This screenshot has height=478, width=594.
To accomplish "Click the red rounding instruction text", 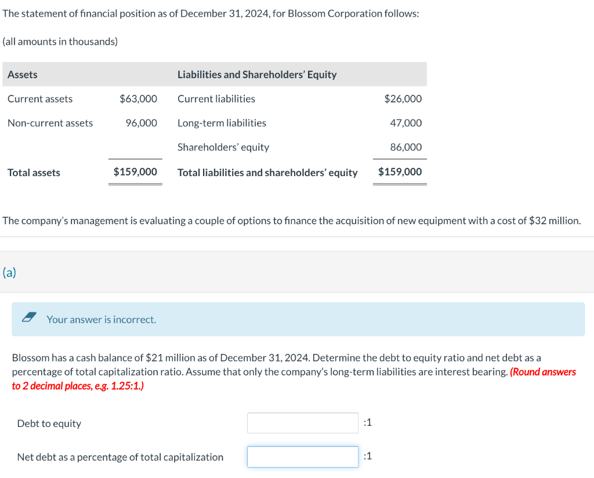I will 294,379.
